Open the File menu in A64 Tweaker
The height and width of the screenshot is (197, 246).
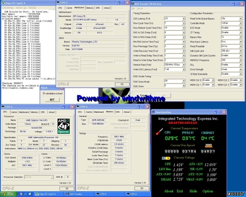coord(133,8)
